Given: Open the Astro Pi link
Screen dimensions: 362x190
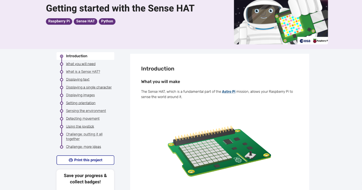Looking at the screenshot, I should tap(229, 91).
